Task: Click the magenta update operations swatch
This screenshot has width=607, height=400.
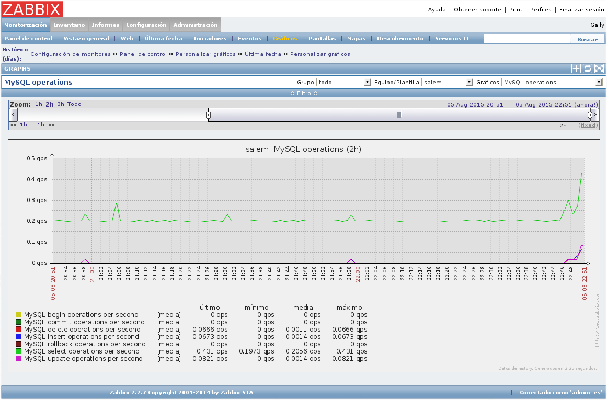Action: pos(19,359)
